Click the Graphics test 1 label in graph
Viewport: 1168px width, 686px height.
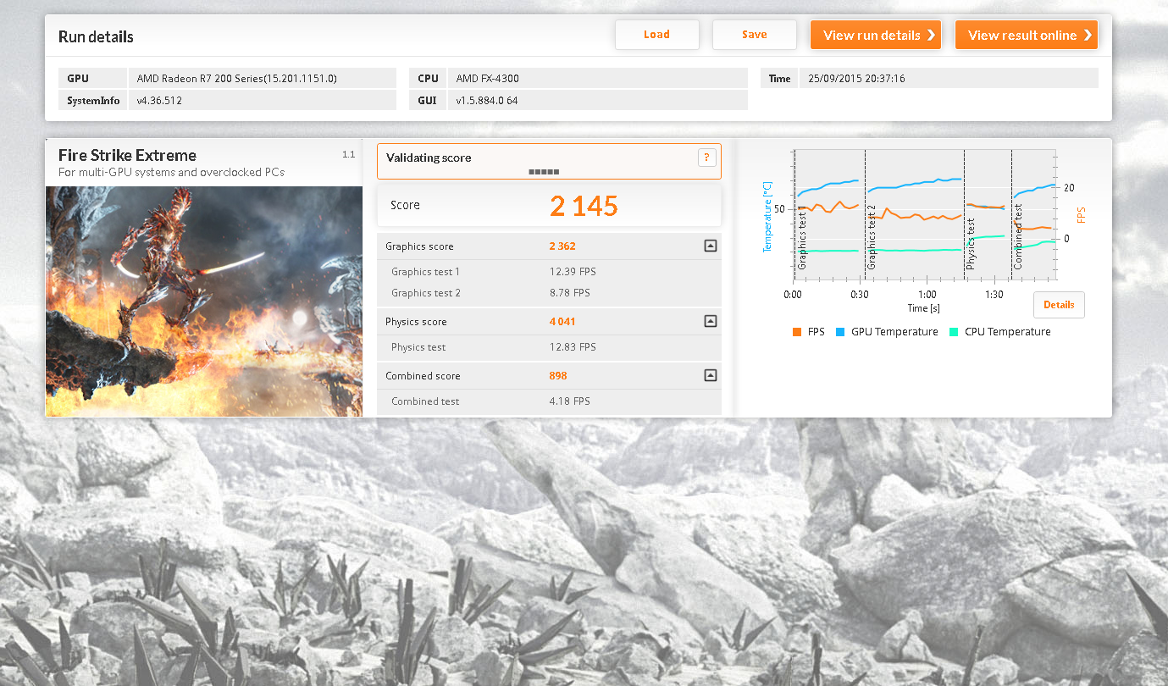click(802, 237)
